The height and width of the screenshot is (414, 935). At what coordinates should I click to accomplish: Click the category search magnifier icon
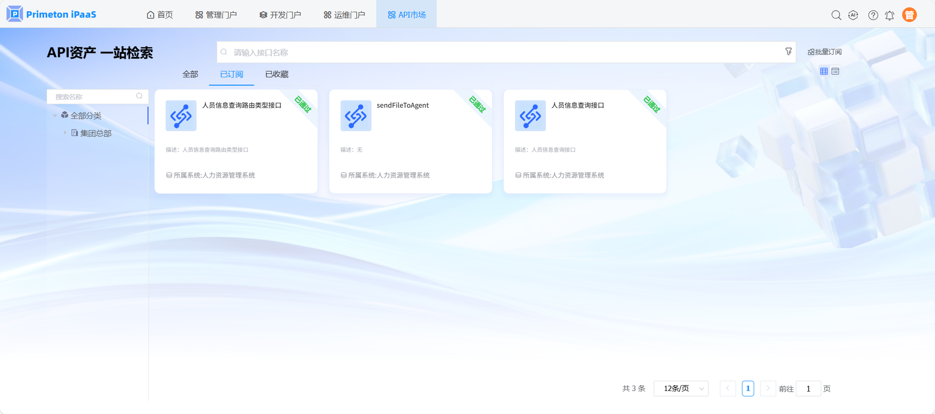click(139, 96)
